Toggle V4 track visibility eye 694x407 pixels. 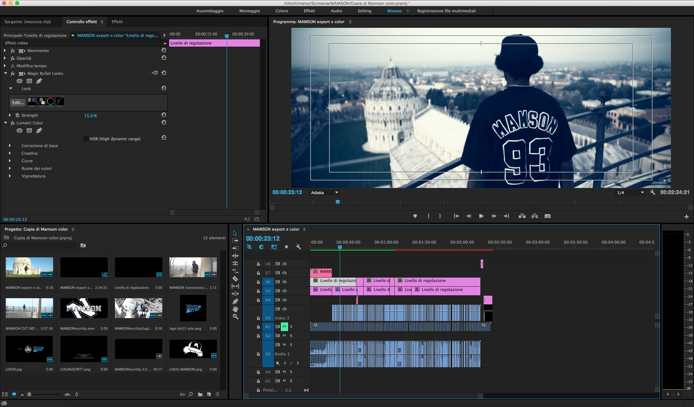coord(284,300)
